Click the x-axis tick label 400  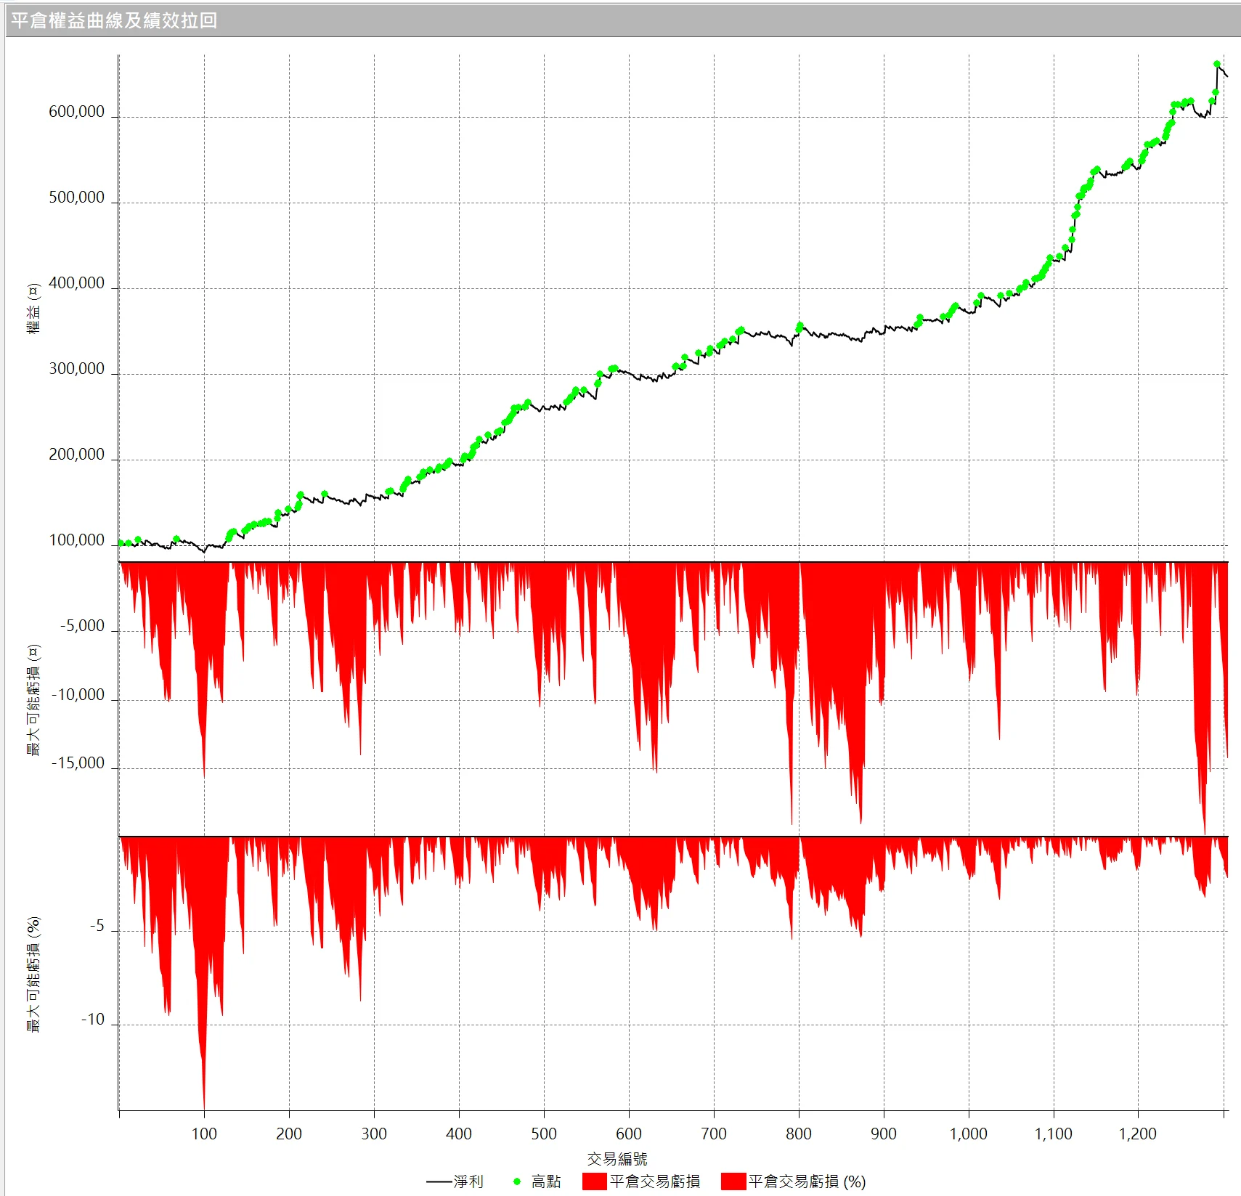[x=459, y=1134]
